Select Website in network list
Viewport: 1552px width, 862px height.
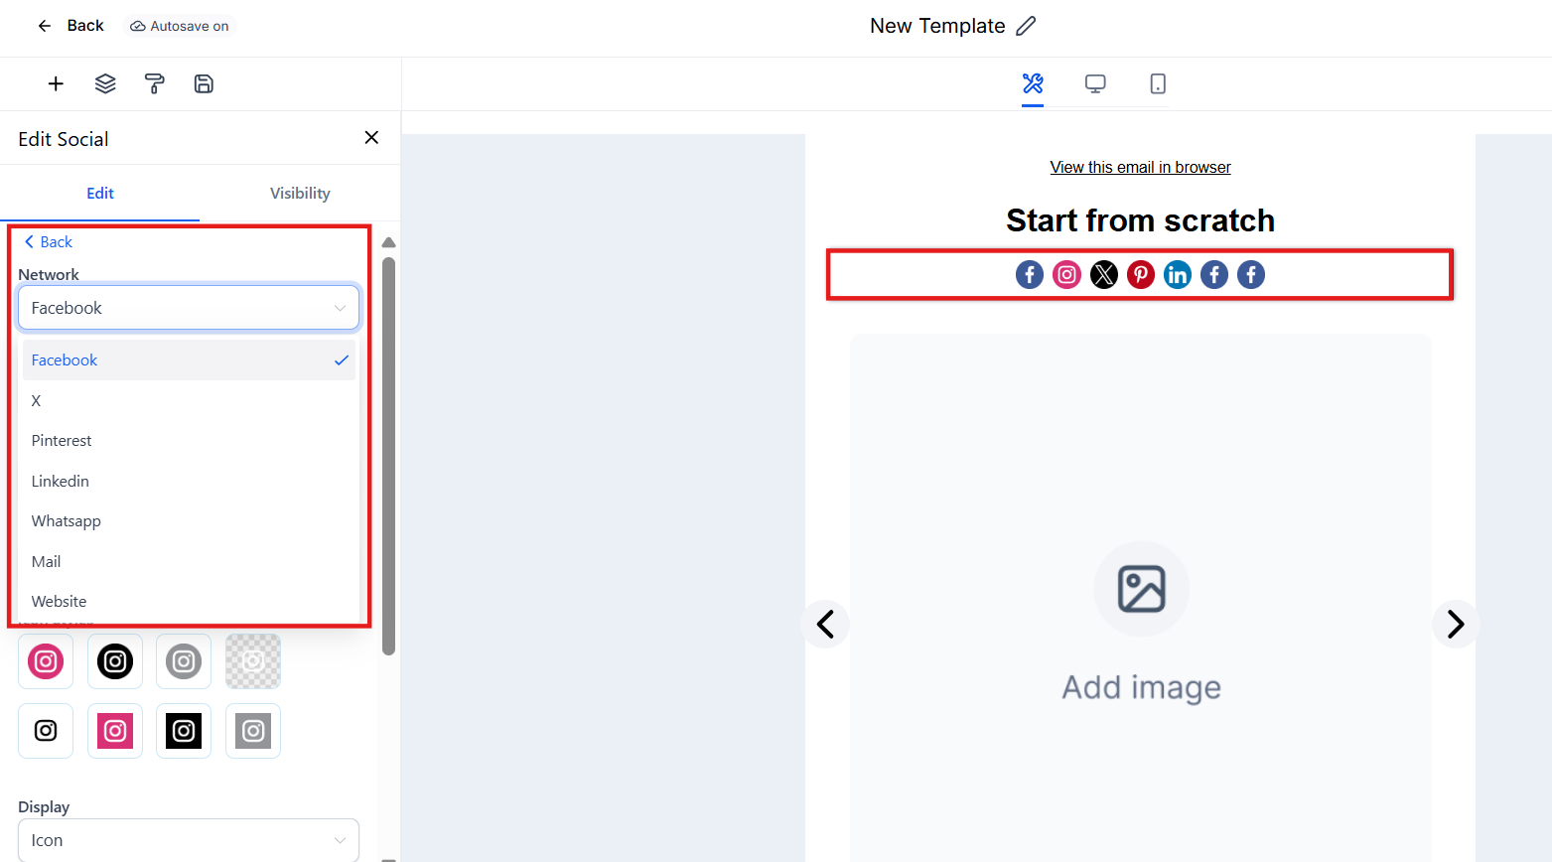pos(189,602)
